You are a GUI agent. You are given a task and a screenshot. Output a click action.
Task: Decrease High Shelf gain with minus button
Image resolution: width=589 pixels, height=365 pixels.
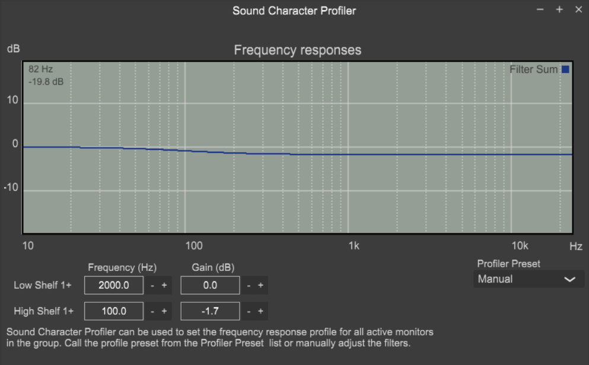249,311
